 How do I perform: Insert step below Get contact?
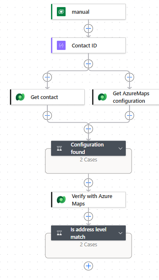(x=47, y=115)
